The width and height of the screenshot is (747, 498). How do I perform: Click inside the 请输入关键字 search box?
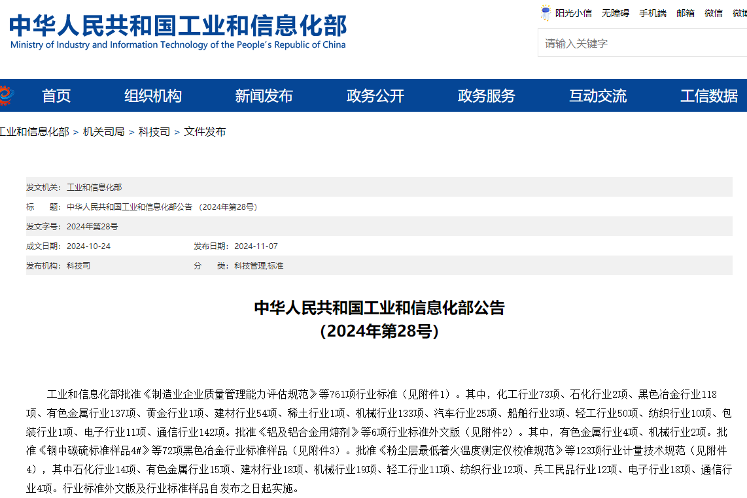(x=641, y=43)
